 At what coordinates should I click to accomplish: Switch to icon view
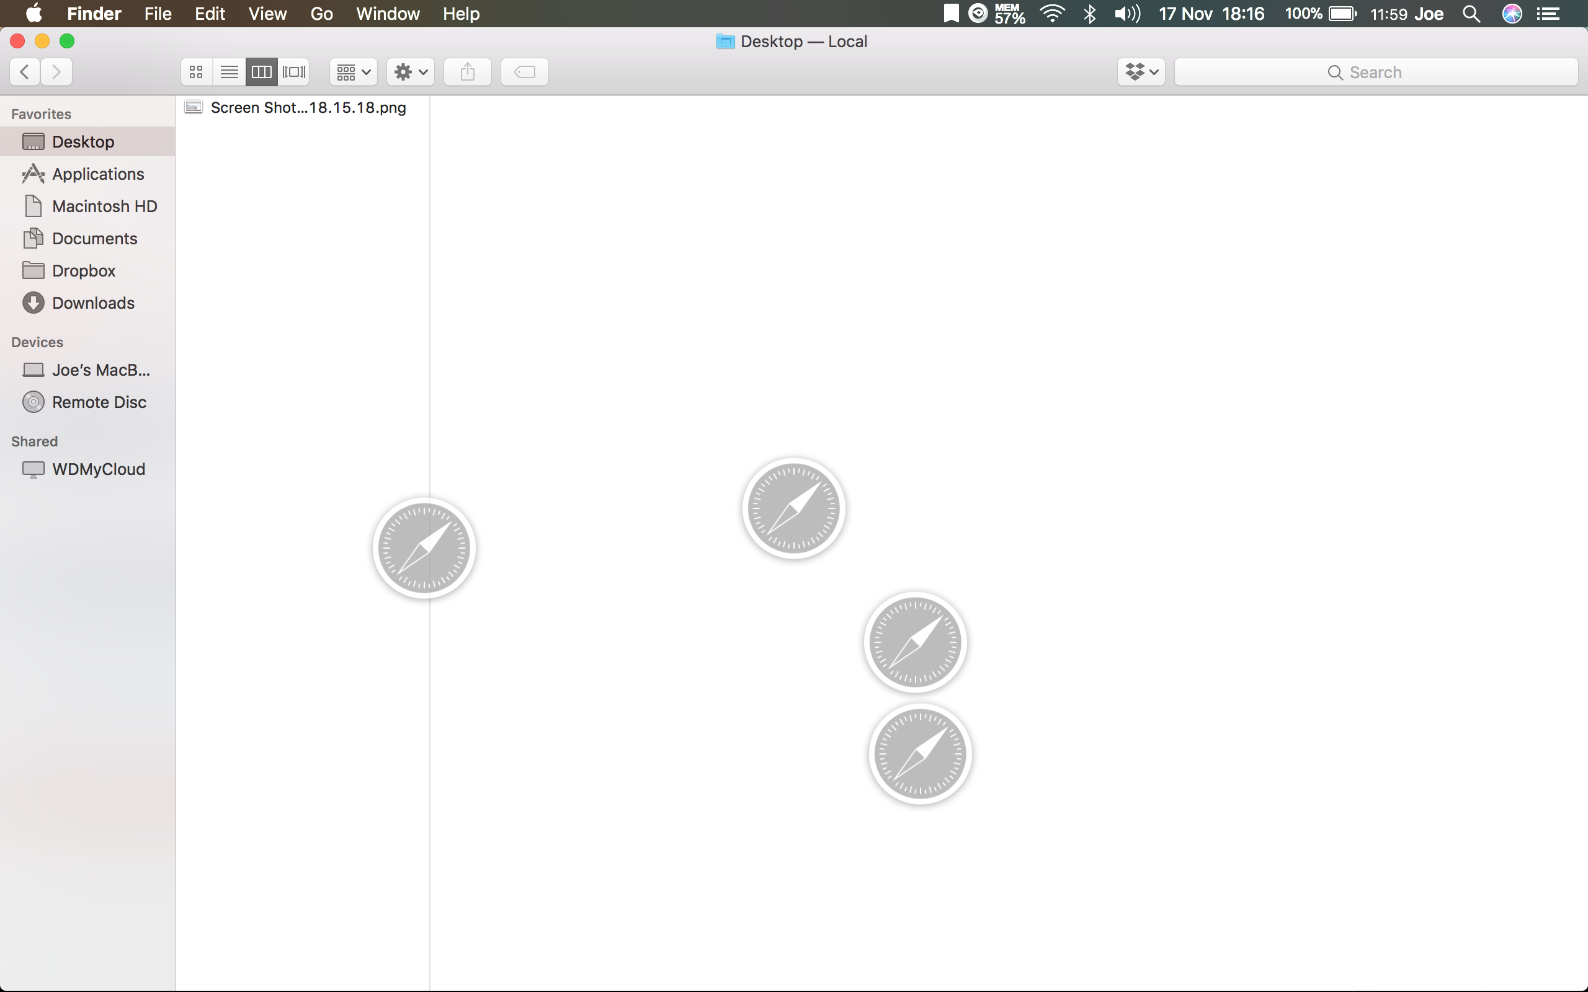click(196, 72)
